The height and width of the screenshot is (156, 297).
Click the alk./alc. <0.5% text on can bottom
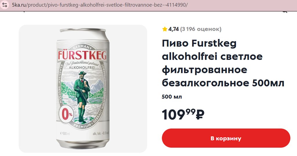click(100, 133)
